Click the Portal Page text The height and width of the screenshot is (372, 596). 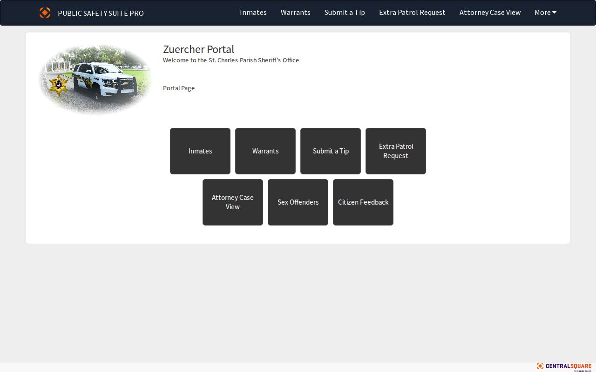pos(179,88)
